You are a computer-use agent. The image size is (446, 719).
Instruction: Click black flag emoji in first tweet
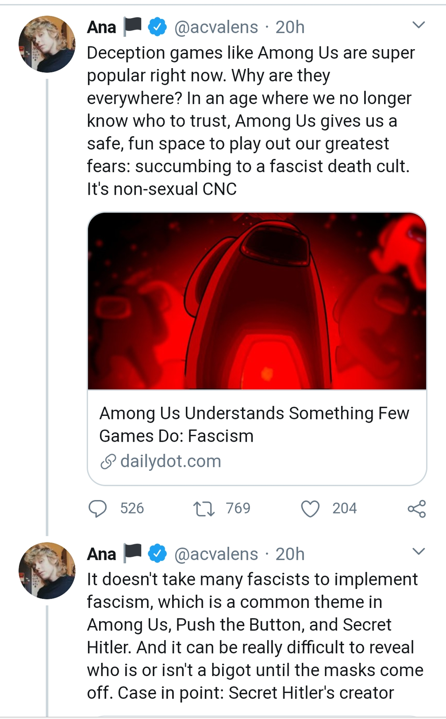pos(132,26)
